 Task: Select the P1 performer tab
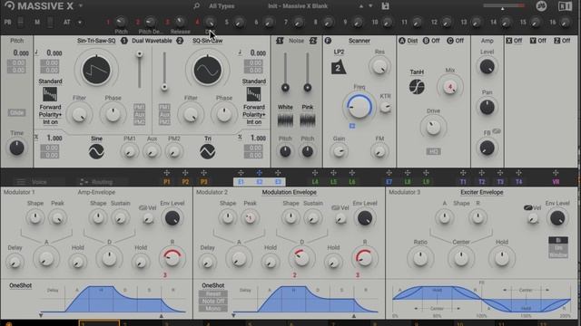167,182
